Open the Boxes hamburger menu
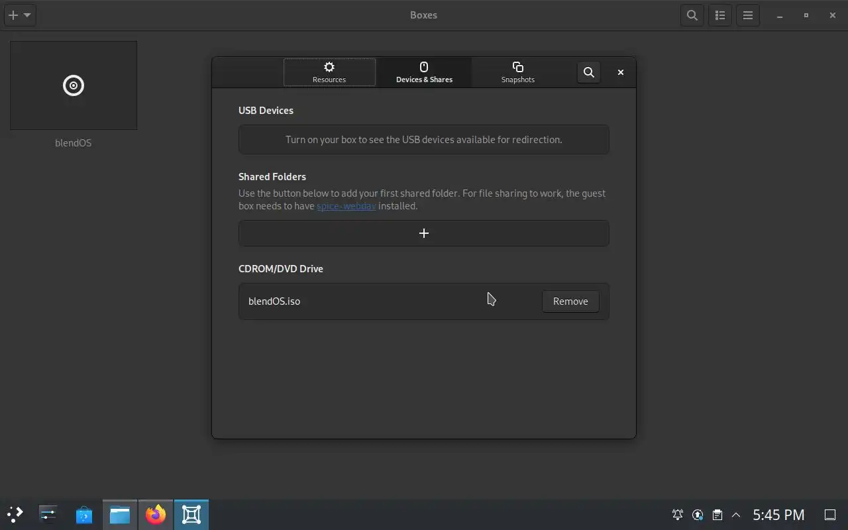The height and width of the screenshot is (530, 848). point(748,15)
